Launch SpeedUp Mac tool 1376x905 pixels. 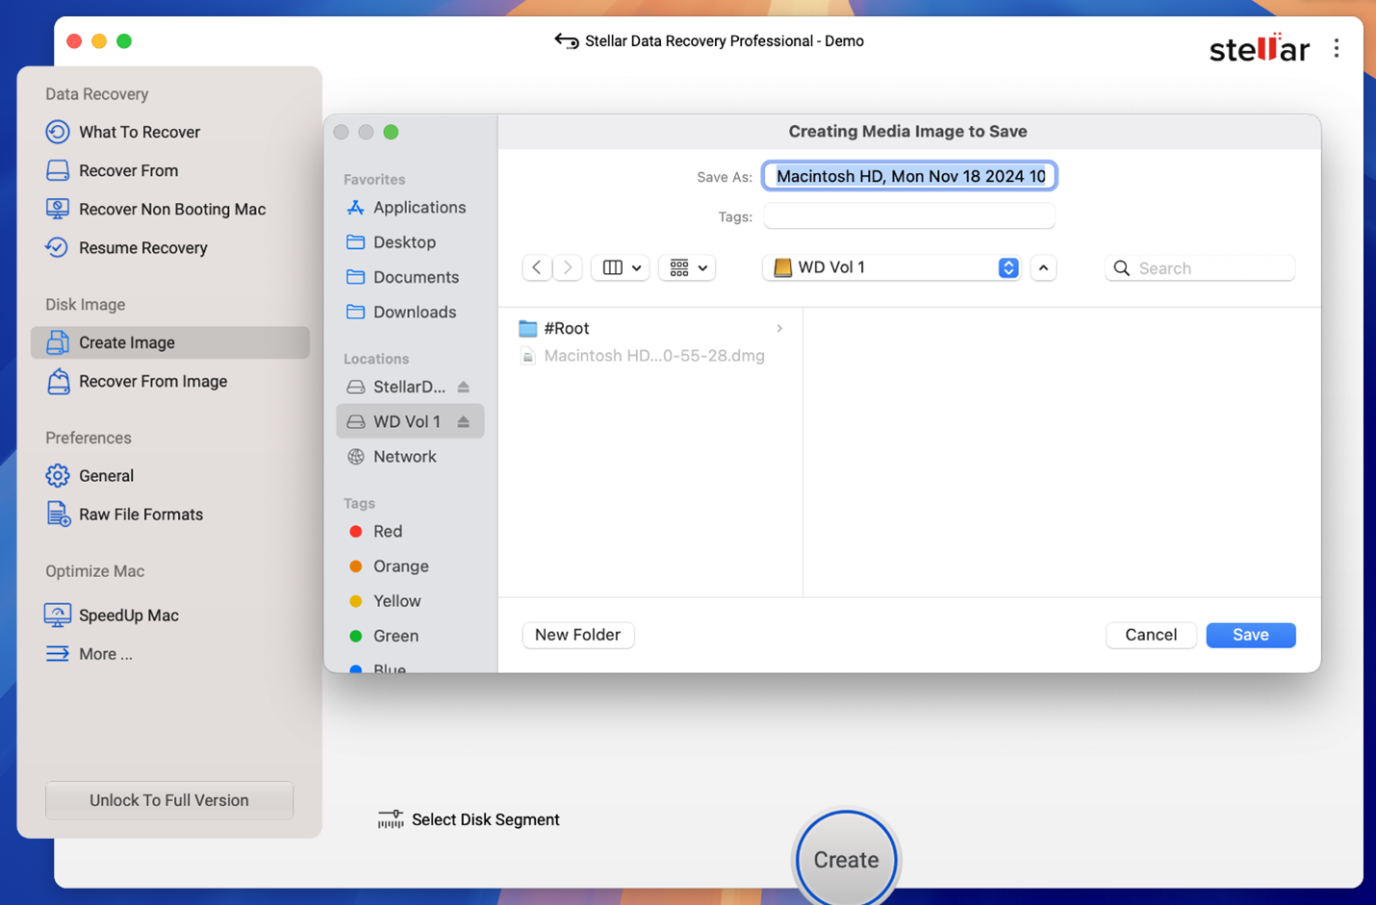point(112,615)
